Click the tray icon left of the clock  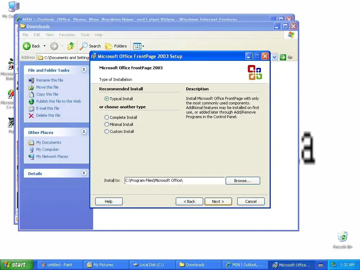tap(334, 265)
